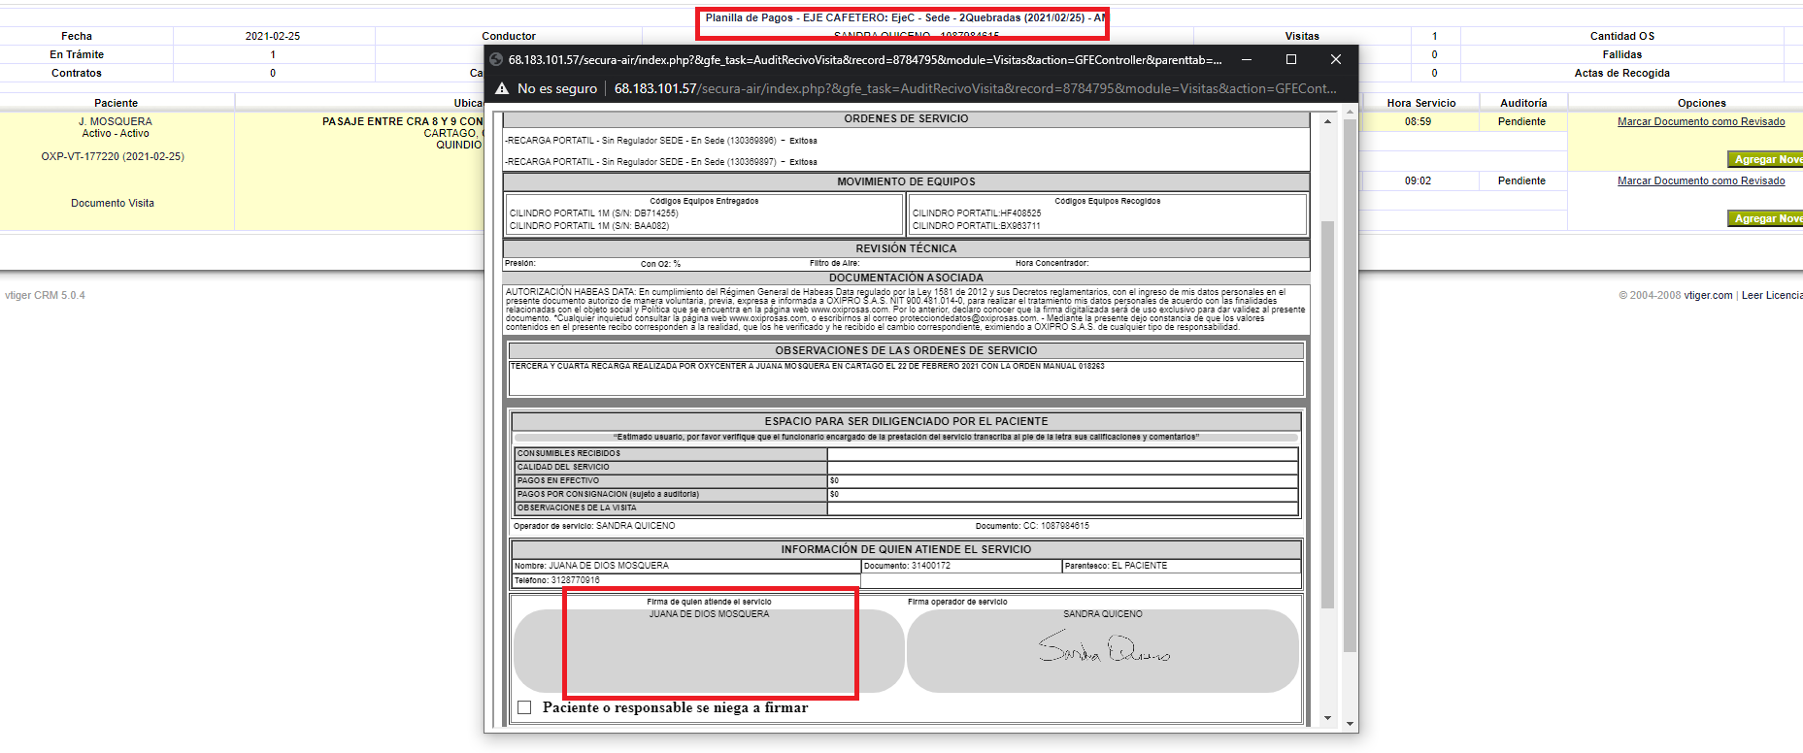Click the 'MOVIMIENTO DE EQUIPOS' section header
The height and width of the screenshot is (753, 1803).
click(x=906, y=181)
